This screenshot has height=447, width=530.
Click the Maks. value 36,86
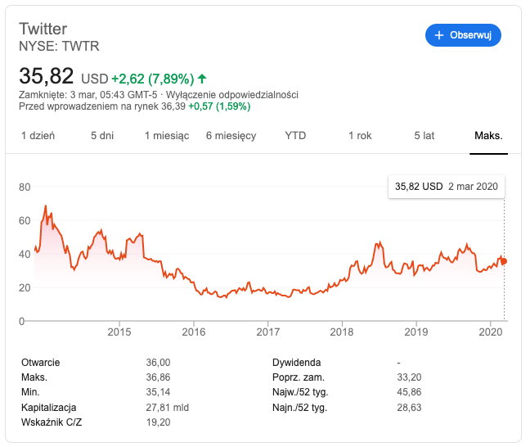coord(158,377)
